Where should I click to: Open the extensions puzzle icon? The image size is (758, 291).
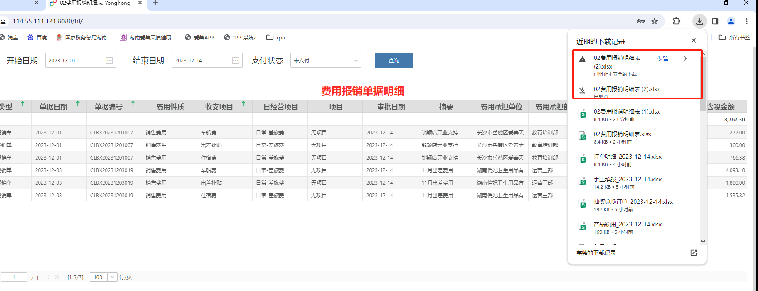[676, 21]
